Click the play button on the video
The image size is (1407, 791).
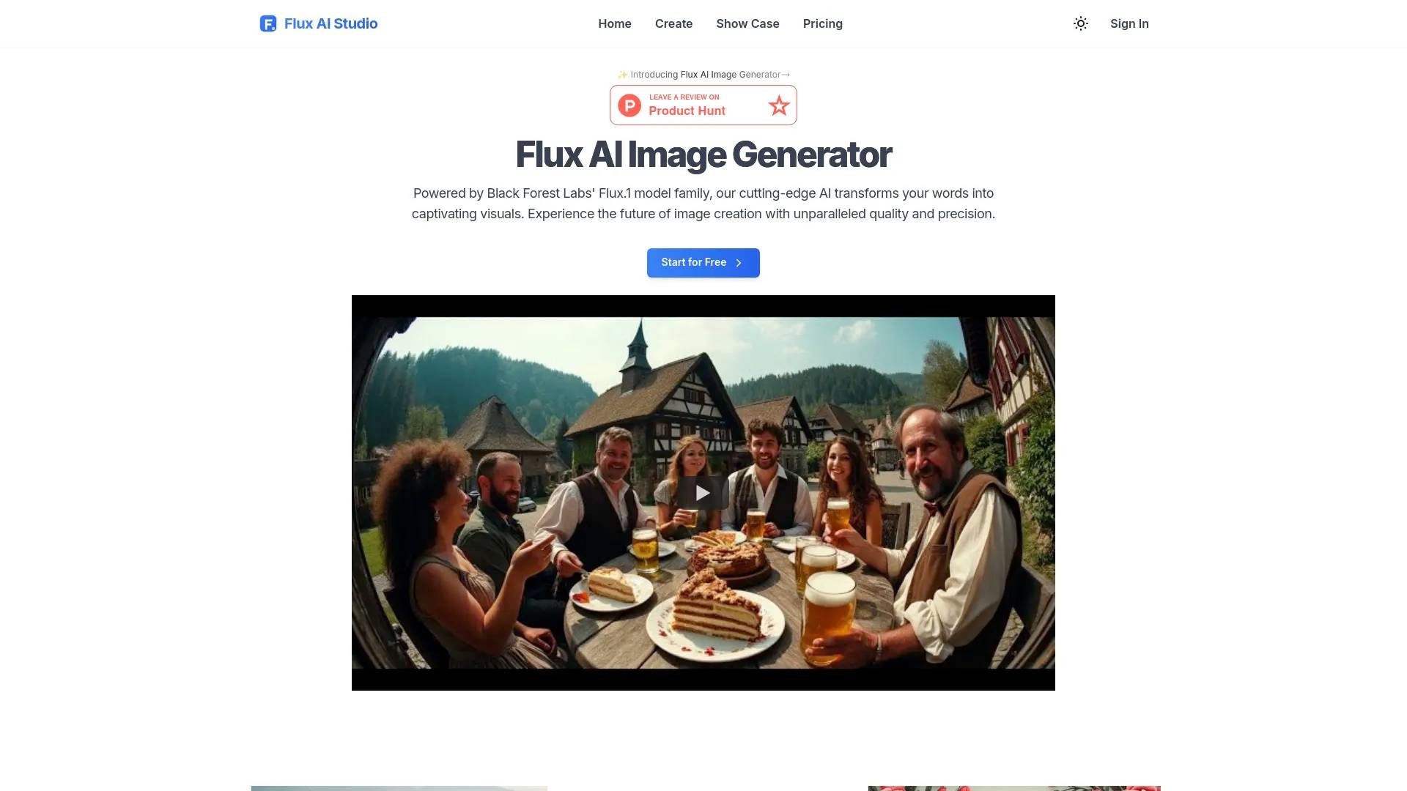click(x=703, y=493)
